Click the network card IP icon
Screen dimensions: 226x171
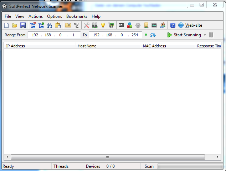tap(111, 25)
